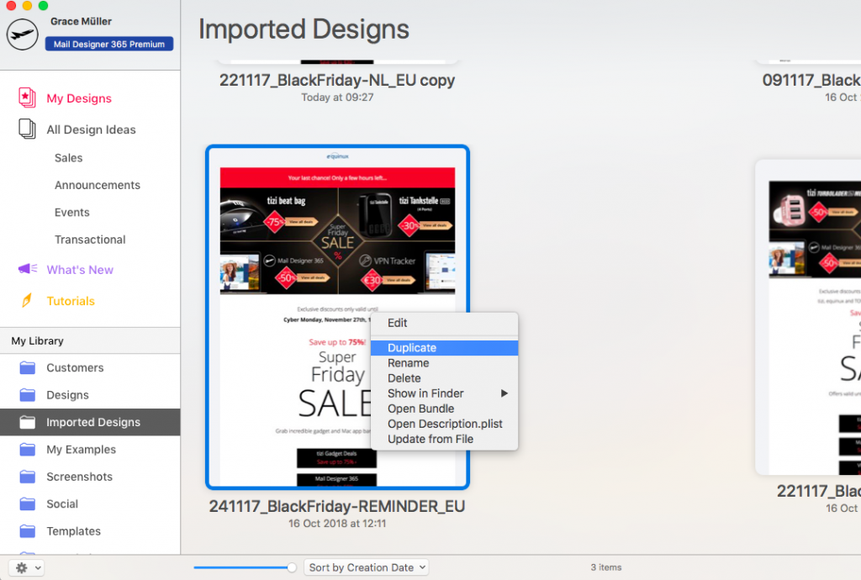
Task: Select the 241117_BlackFriday-REMINDER_EU design thumbnail
Action: [x=337, y=317]
